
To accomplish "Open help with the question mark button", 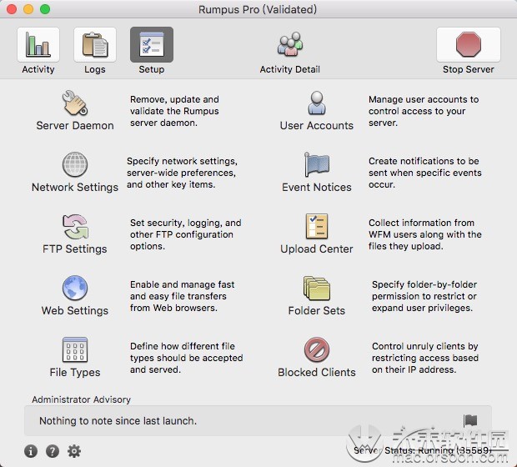I will tap(53, 451).
